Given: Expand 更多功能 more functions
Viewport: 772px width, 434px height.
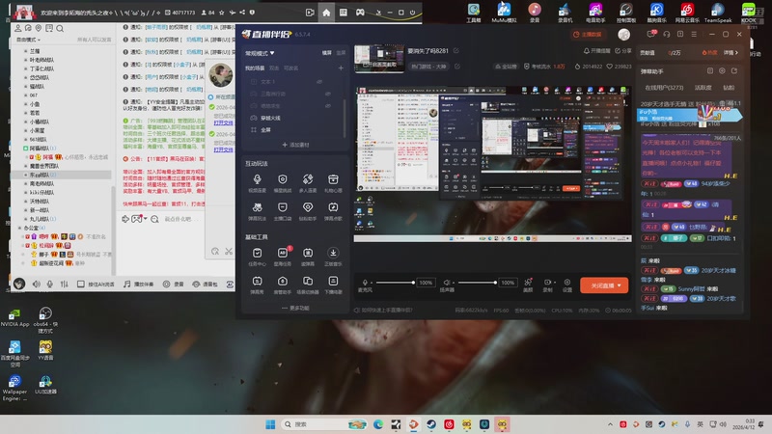Looking at the screenshot, I should (295, 308).
